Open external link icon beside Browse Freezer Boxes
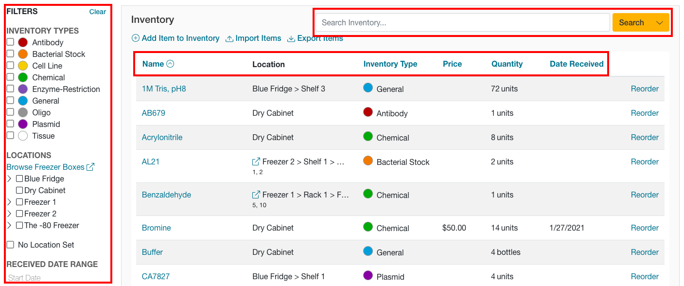This screenshot has width=684, height=286. [x=90, y=167]
